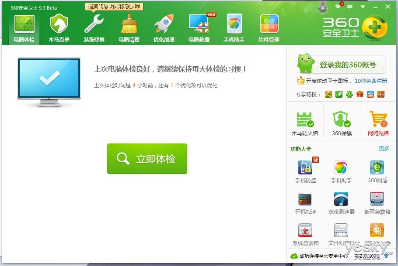Click the blue house privilege icon
Viewport: 398px width, 266px height.
[370, 94]
